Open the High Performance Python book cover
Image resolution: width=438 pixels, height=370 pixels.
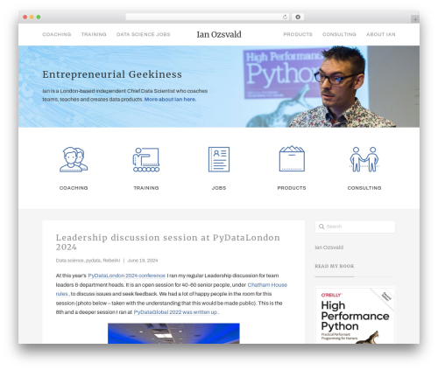pos(355,316)
